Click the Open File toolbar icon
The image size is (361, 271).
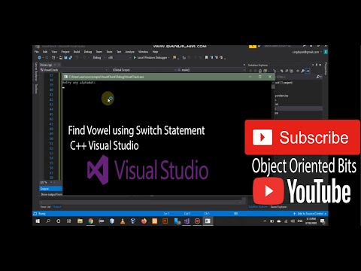pos(61,57)
